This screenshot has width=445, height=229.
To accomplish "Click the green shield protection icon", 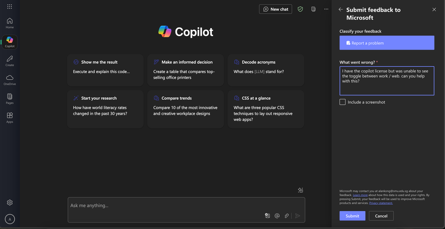I will tap(300, 9).
